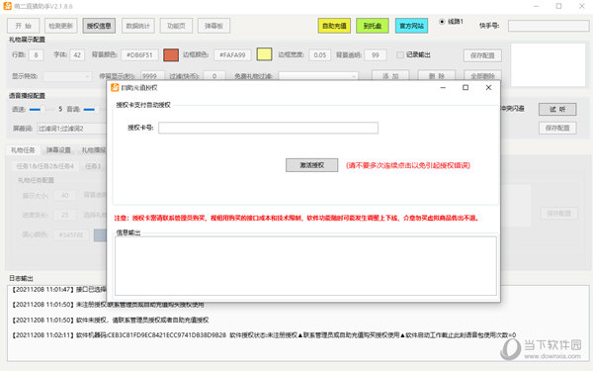Image resolution: width=593 pixels, height=371 pixels.
Task: Click the main window's orange app icon
Action: point(7,6)
